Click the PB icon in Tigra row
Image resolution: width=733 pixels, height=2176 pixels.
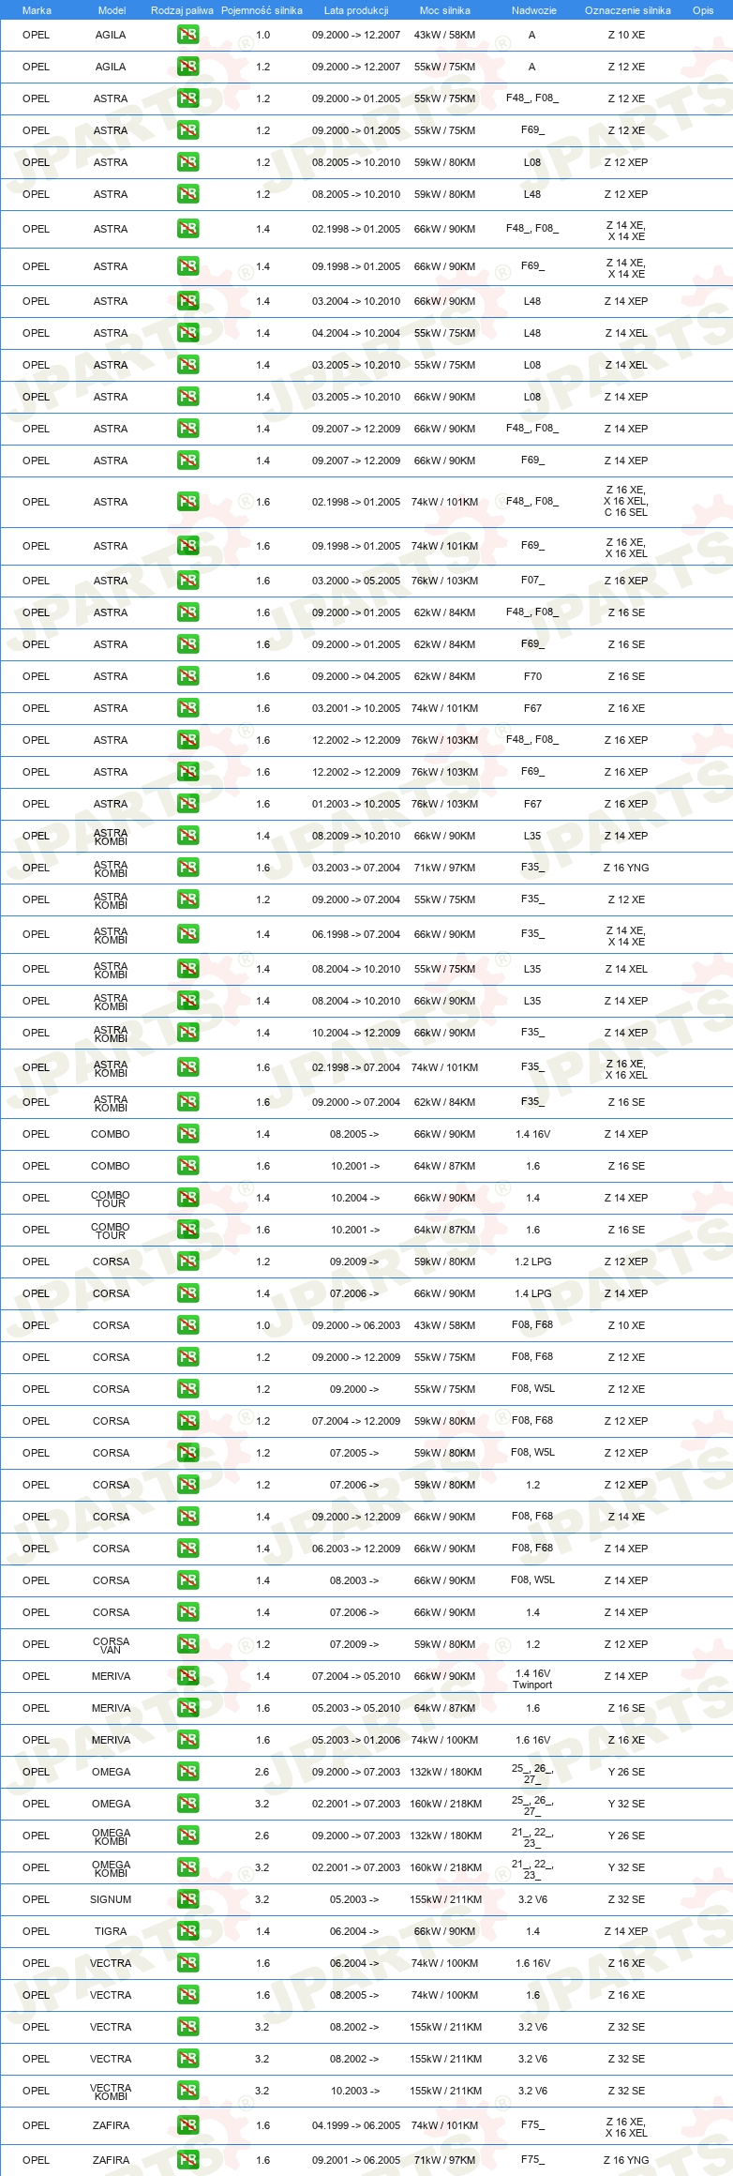(x=187, y=1931)
